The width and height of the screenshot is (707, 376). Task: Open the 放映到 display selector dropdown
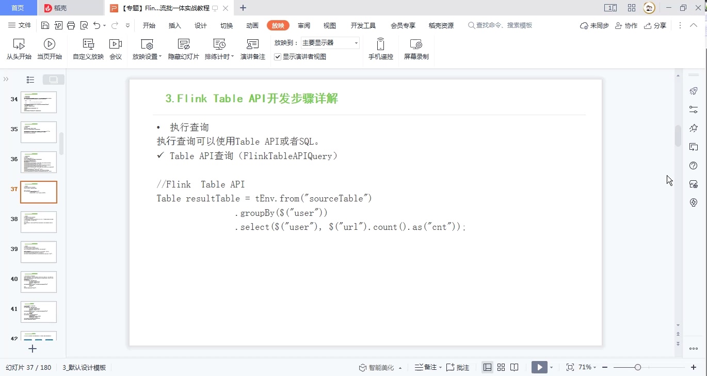356,43
